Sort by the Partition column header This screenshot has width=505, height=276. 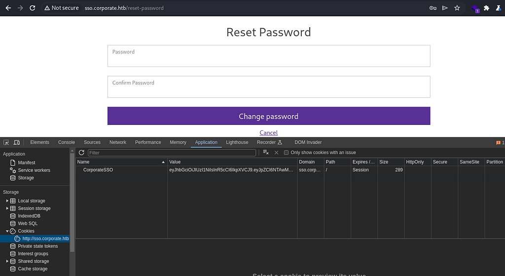pos(495,162)
